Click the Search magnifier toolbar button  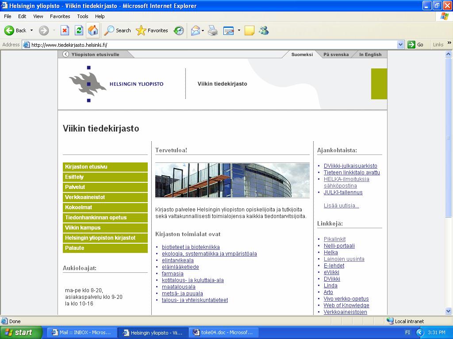click(117, 30)
